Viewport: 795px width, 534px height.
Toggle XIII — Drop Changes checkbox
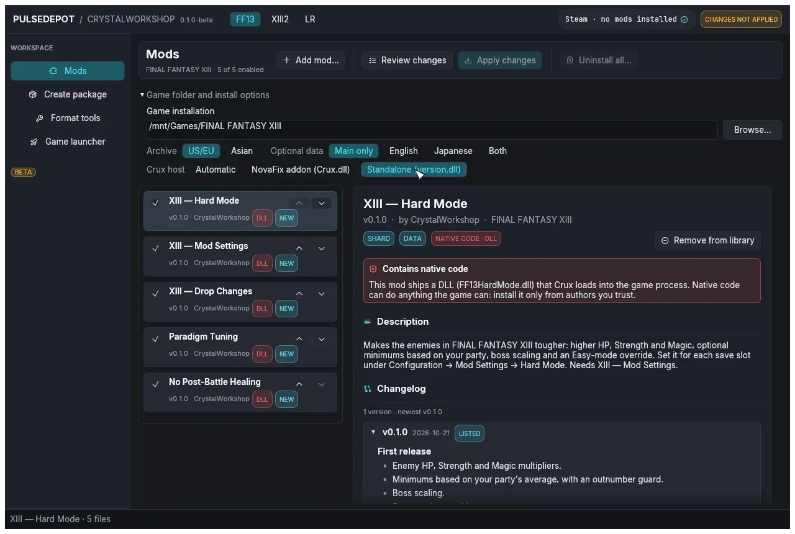pos(156,294)
